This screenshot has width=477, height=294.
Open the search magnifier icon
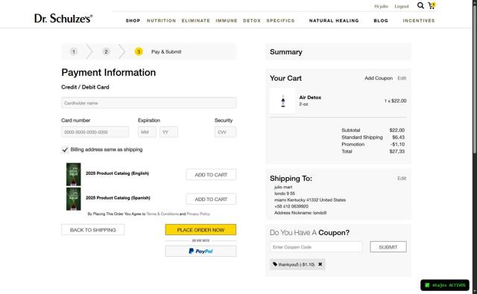point(420,6)
